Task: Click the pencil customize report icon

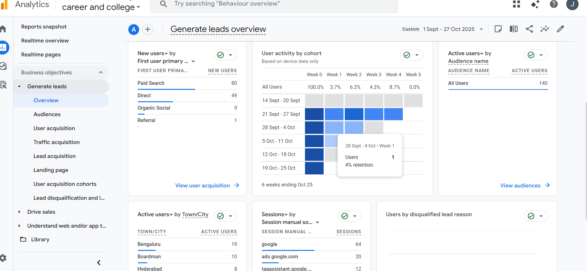Action: [560, 29]
